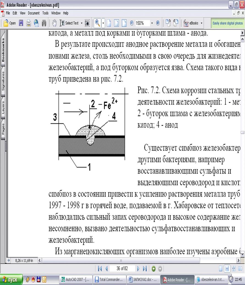The image size is (245, 285).
Task: Switch to AutoCAD 2007 in taskbar
Action: [x=75, y=280]
